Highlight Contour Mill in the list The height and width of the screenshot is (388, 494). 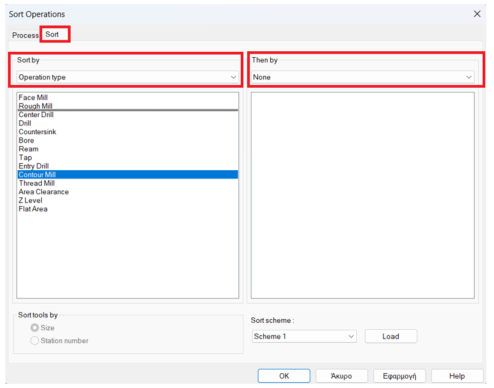pos(37,175)
